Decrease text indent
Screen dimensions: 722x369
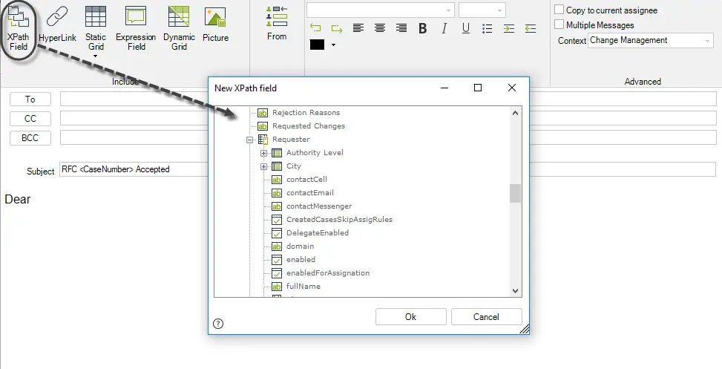531,28
